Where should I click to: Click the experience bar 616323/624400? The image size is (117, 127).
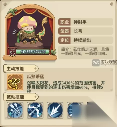coord(33,52)
